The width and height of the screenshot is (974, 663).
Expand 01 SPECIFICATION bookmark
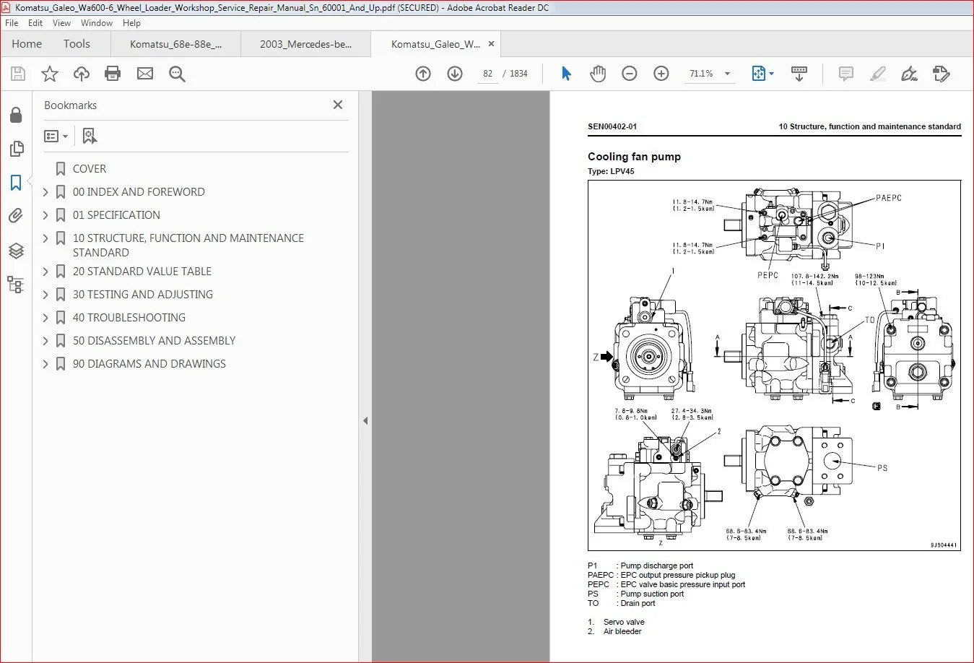[45, 215]
